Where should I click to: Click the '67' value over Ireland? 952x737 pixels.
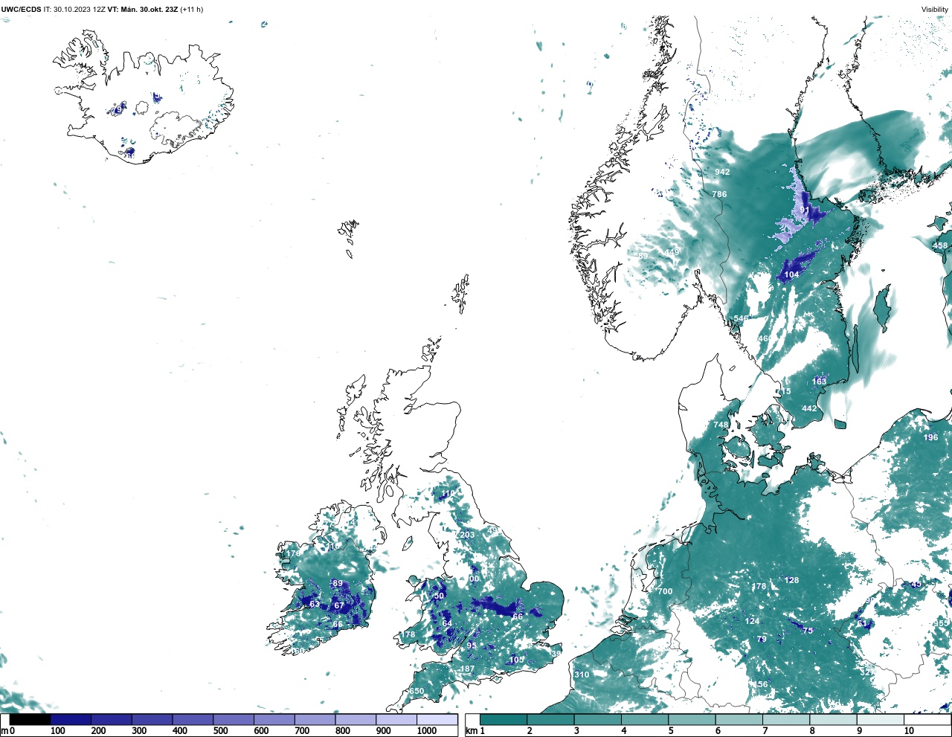coord(339,605)
